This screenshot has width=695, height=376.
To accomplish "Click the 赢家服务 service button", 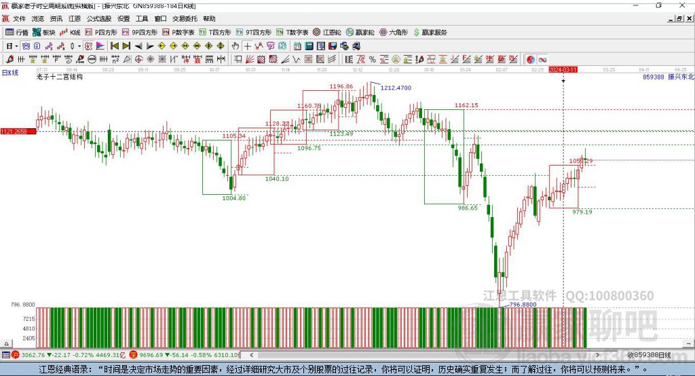I will click(430, 33).
